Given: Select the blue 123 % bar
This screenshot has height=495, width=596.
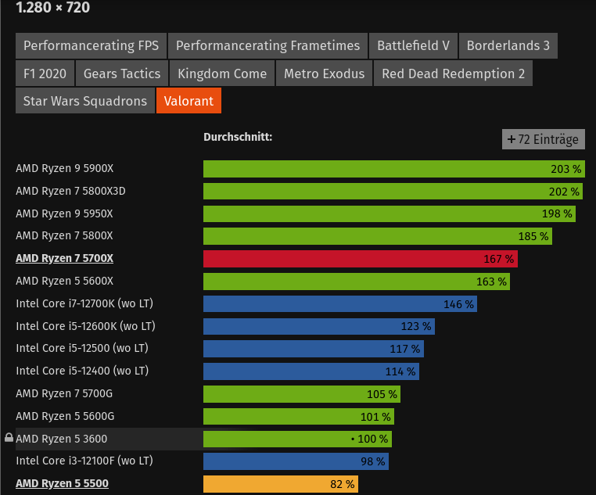Looking at the screenshot, I should tap(319, 326).
